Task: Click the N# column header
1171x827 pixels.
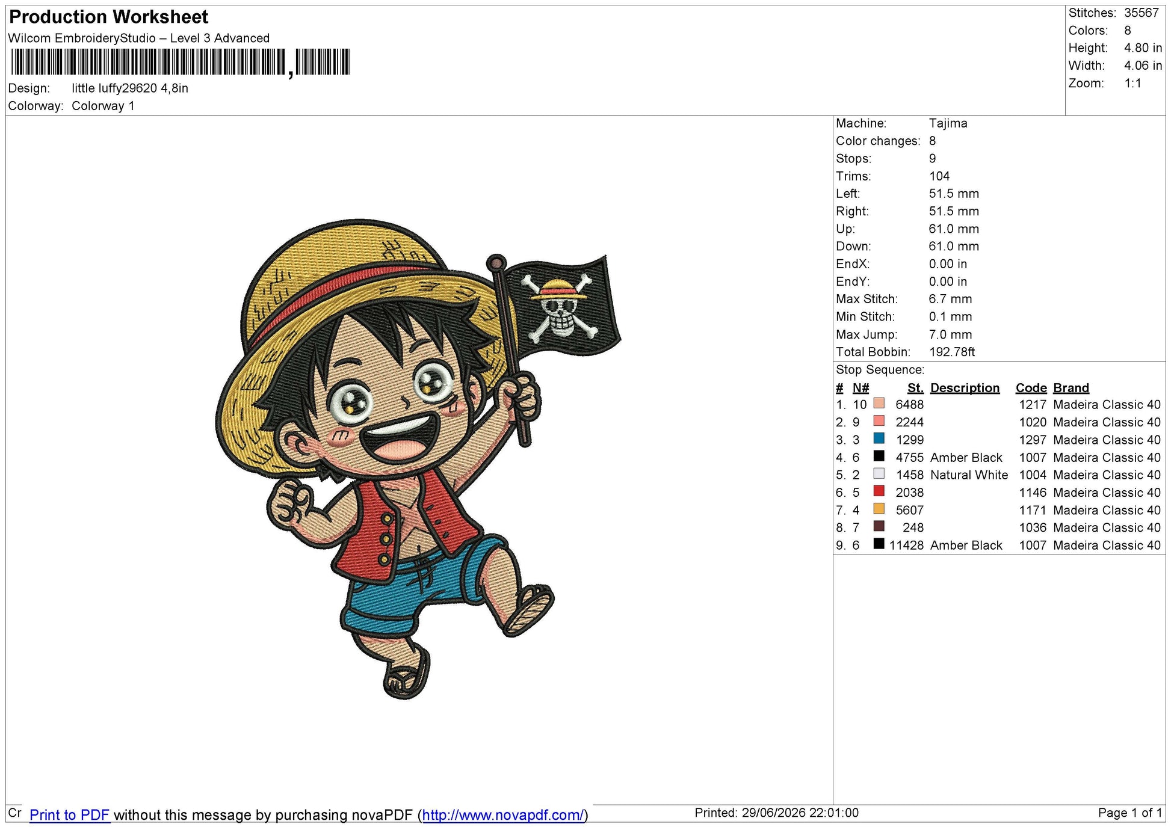Action: [860, 388]
